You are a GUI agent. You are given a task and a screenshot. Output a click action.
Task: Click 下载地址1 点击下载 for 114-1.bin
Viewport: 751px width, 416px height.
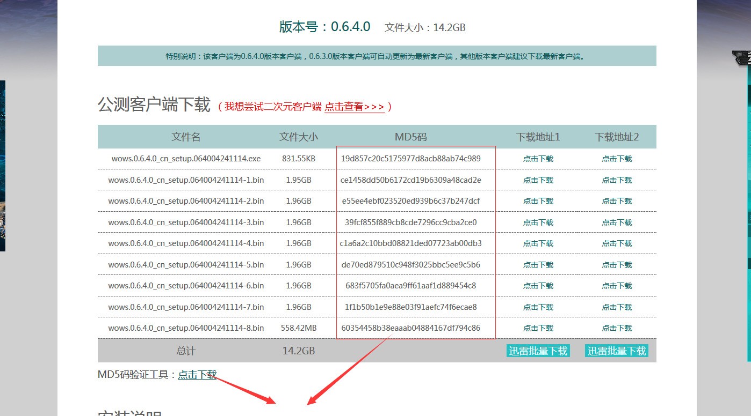tap(538, 180)
